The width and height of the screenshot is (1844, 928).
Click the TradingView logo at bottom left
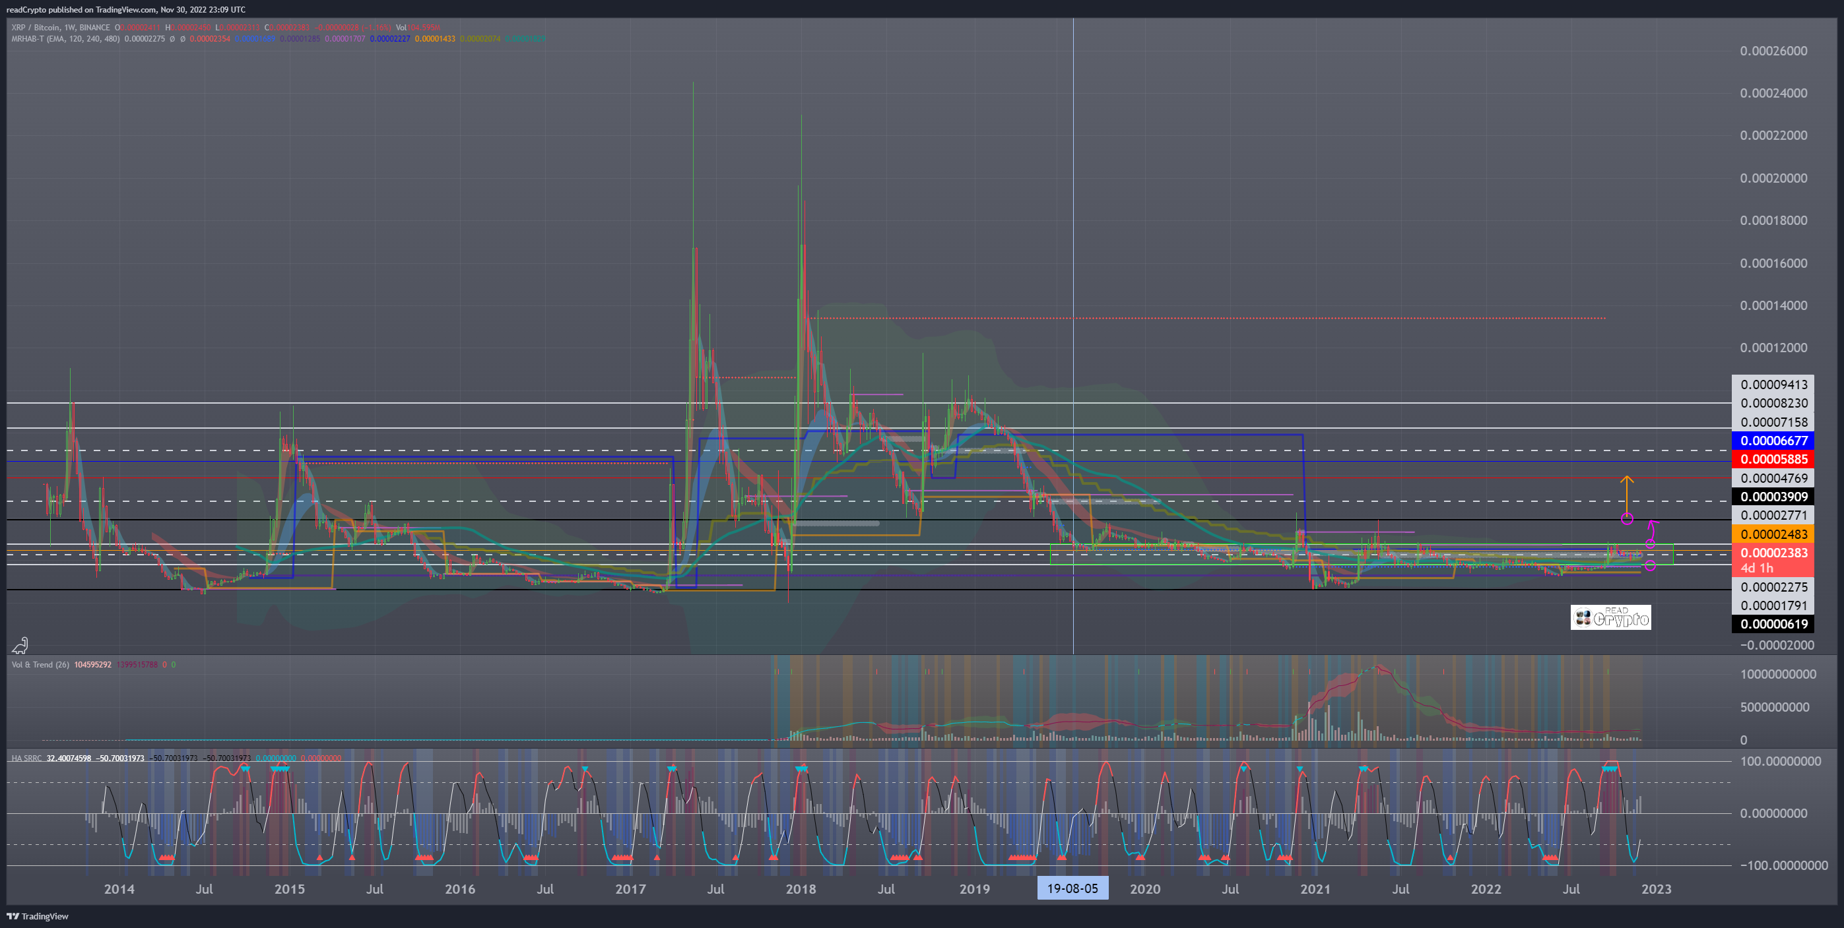[x=37, y=916]
